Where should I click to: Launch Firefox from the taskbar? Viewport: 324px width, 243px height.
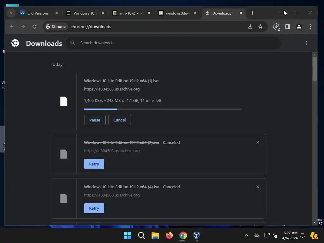[x=169, y=235]
